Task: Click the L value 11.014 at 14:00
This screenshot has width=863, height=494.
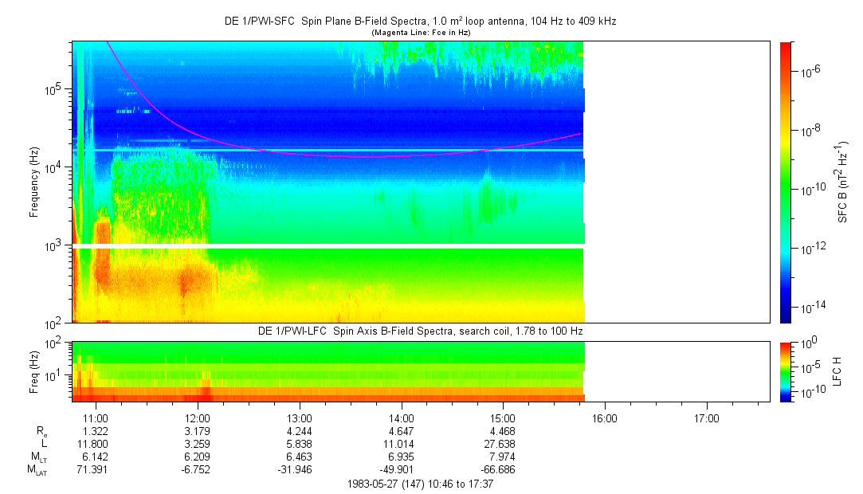Action: pyautogui.click(x=401, y=444)
